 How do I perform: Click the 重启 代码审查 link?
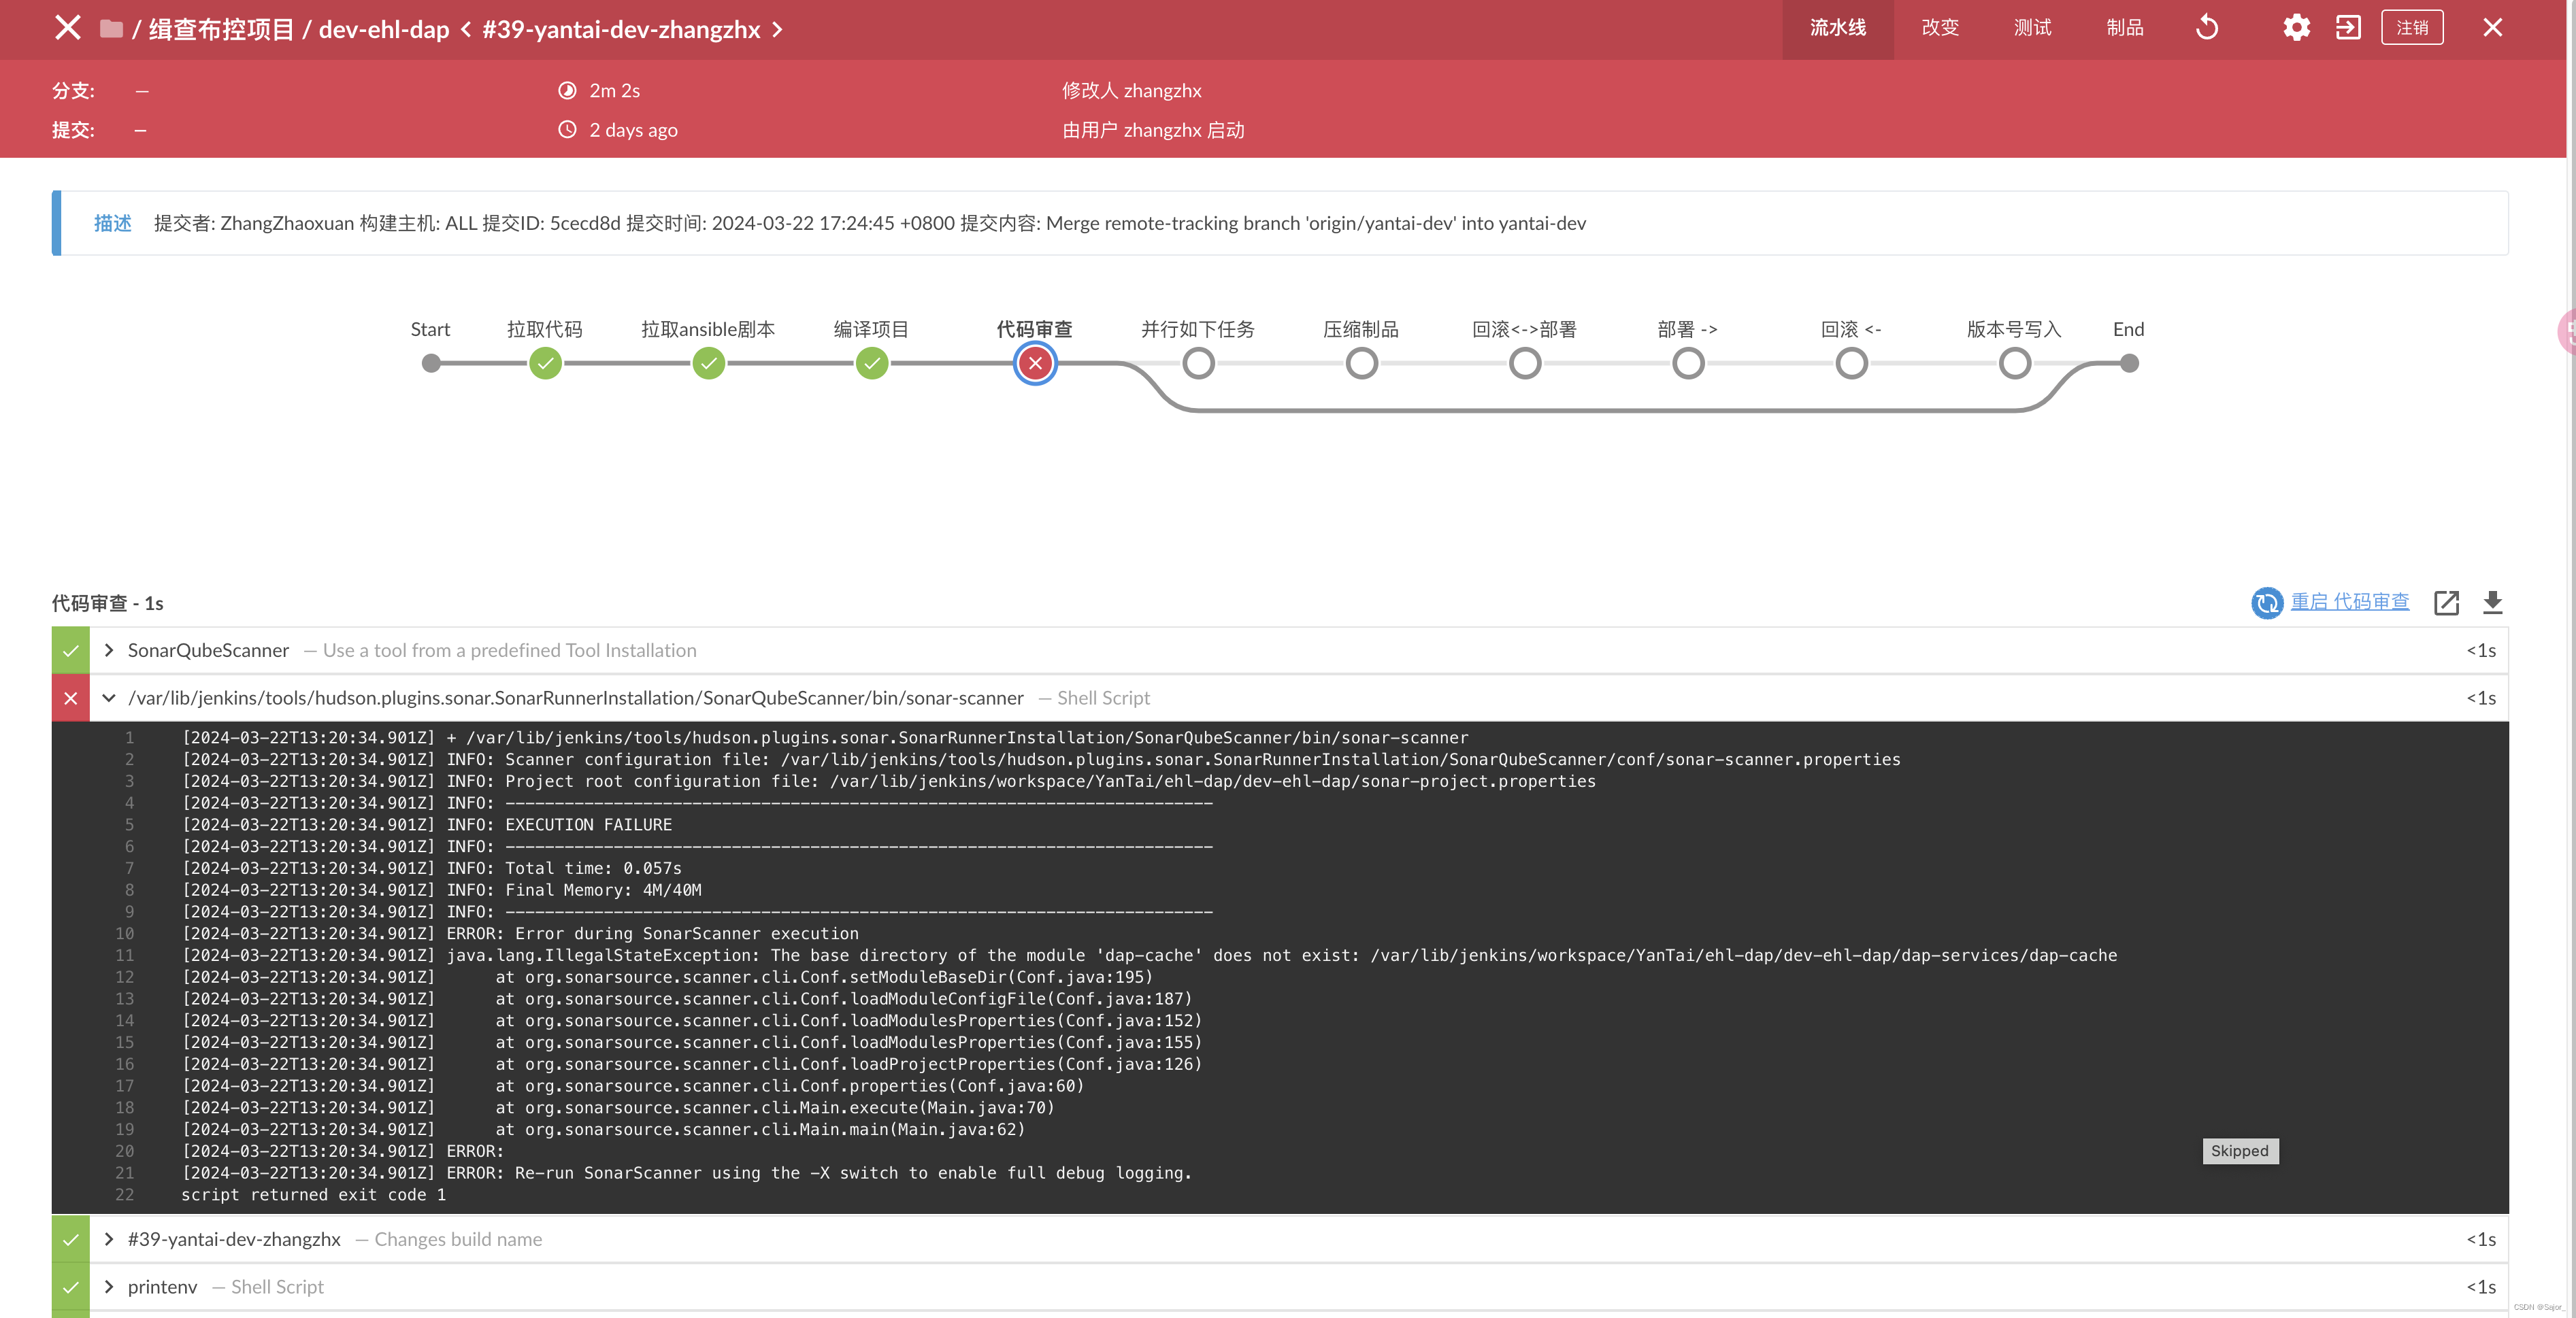coord(2350,602)
